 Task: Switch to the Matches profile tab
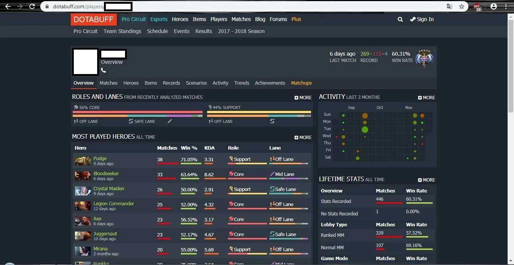tap(108, 83)
